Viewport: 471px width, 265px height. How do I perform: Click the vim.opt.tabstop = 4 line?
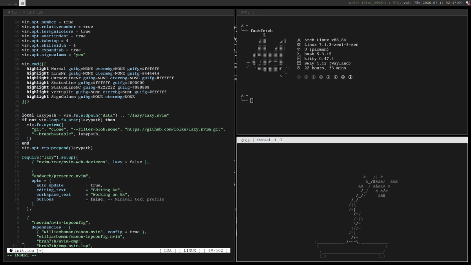pyautogui.click(x=45, y=41)
